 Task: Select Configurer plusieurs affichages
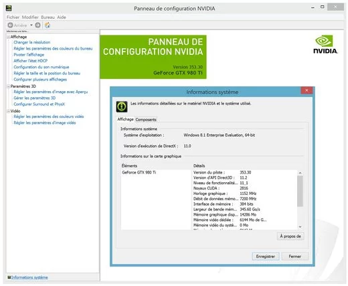[x=40, y=80]
